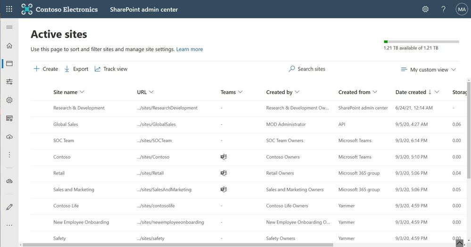This screenshot has width=471, height=247.
Task: Click the Track view command
Action: pyautogui.click(x=111, y=69)
